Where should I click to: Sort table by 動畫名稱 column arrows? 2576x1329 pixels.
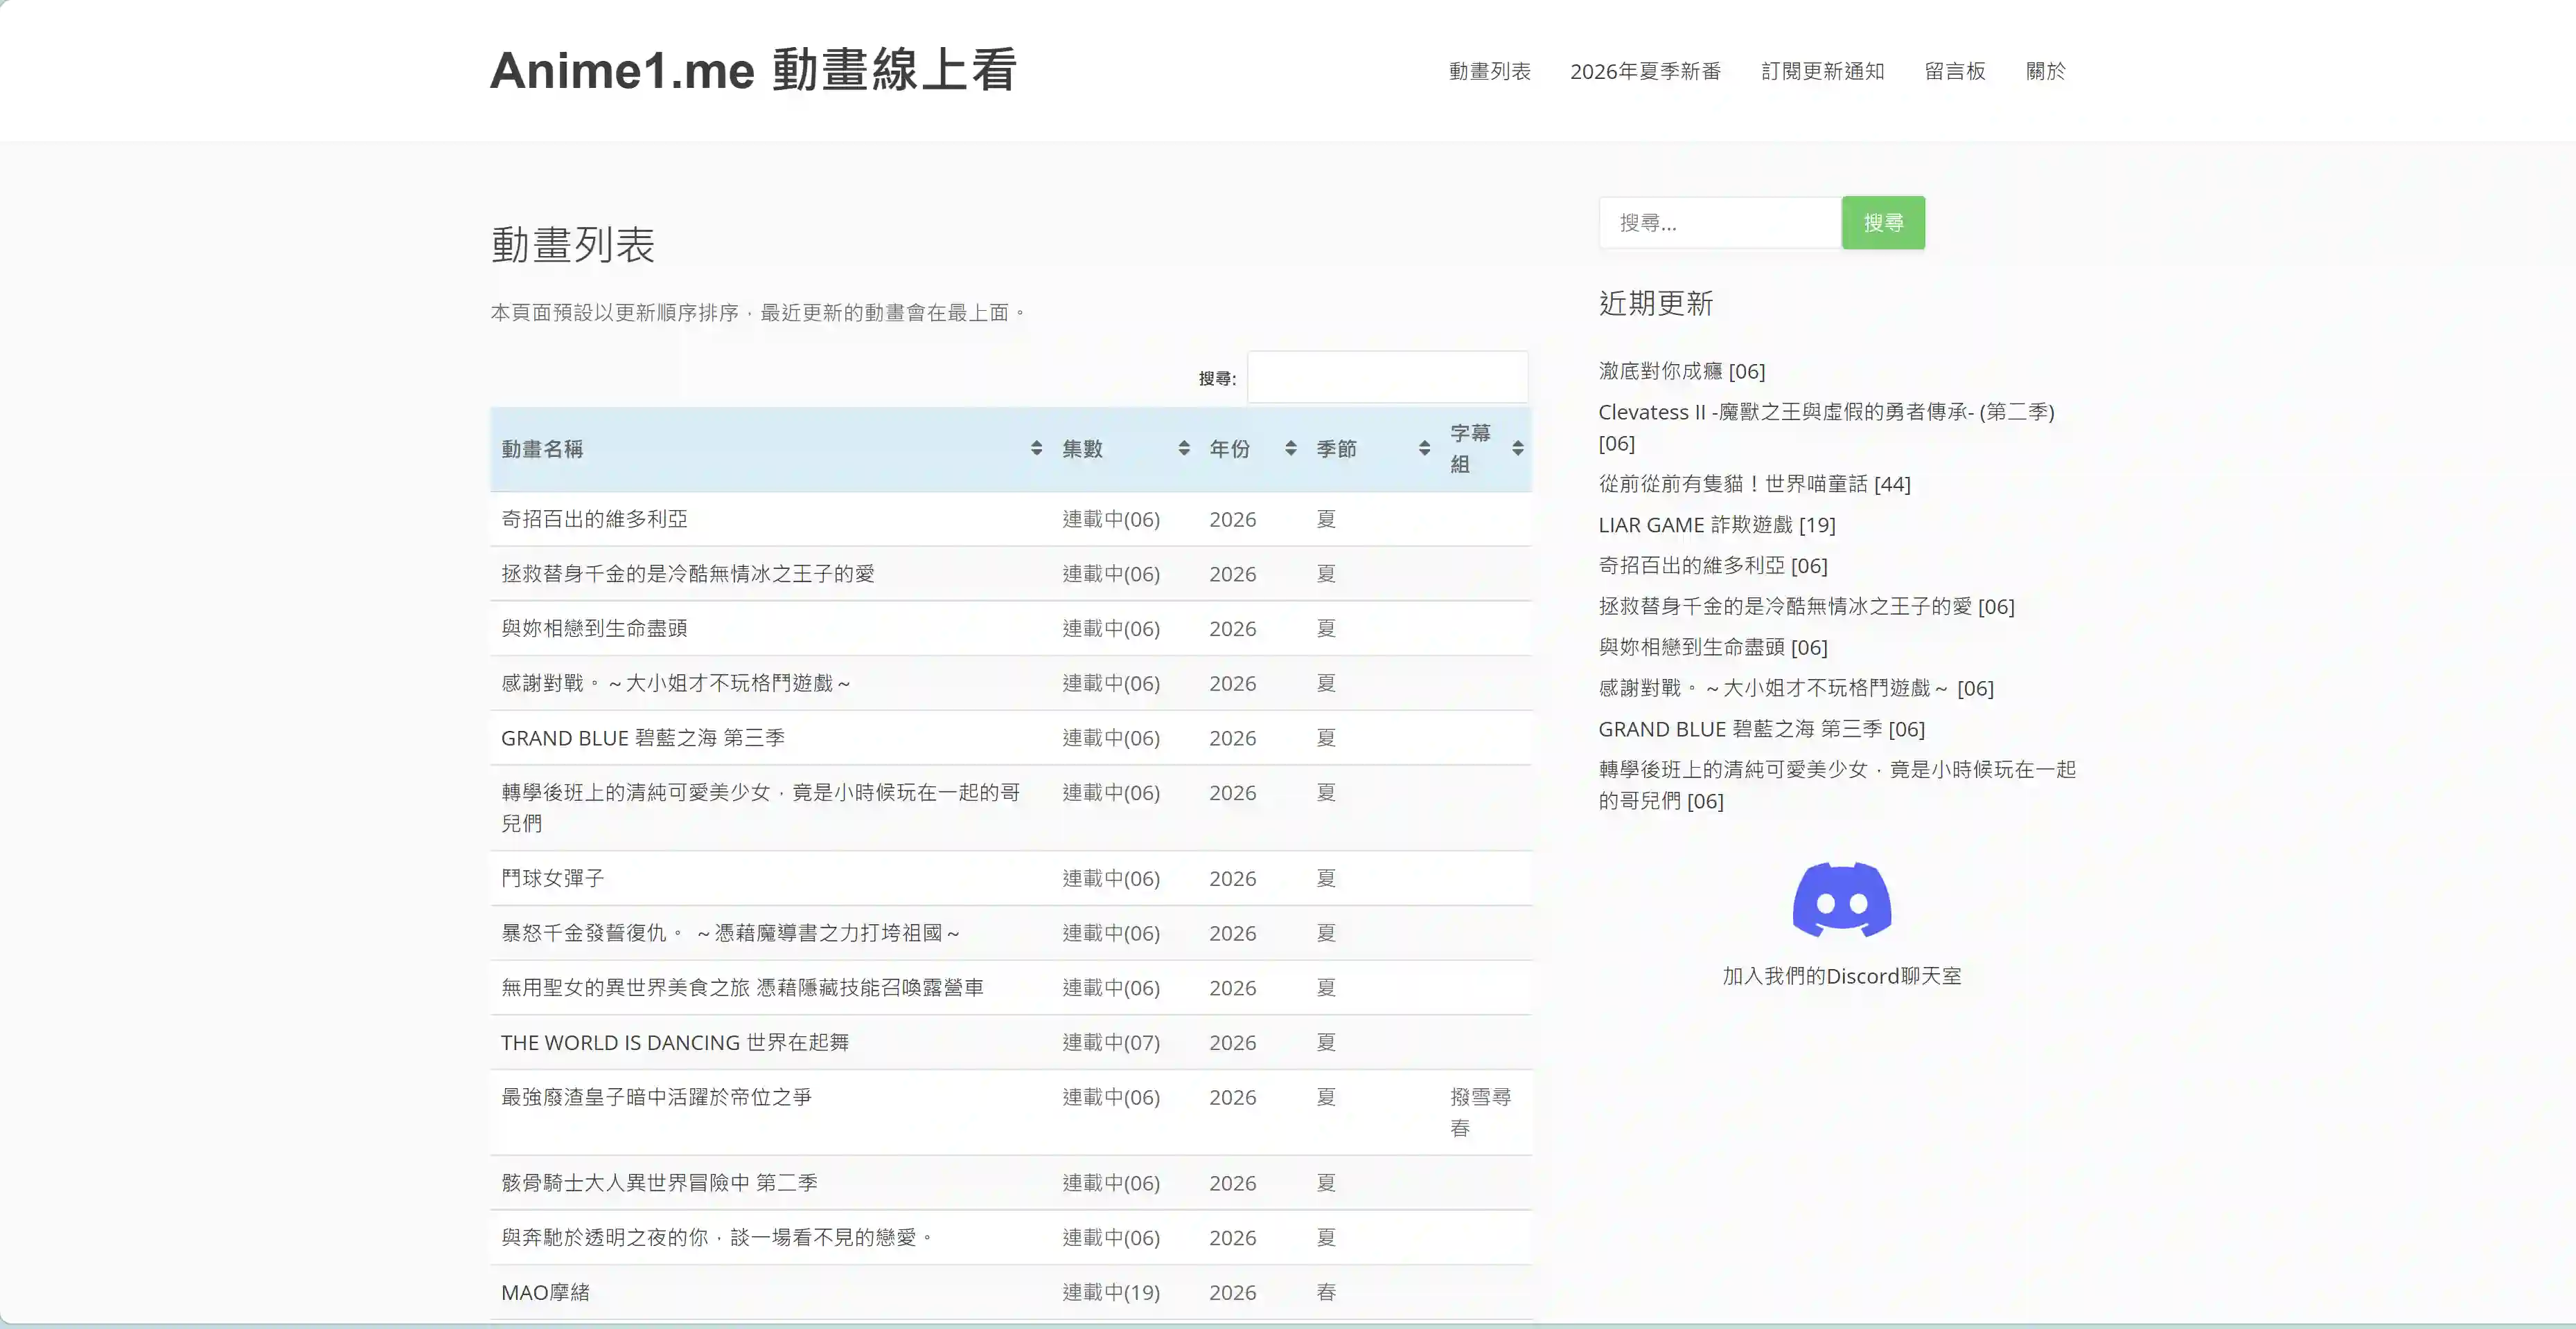click(x=1036, y=449)
